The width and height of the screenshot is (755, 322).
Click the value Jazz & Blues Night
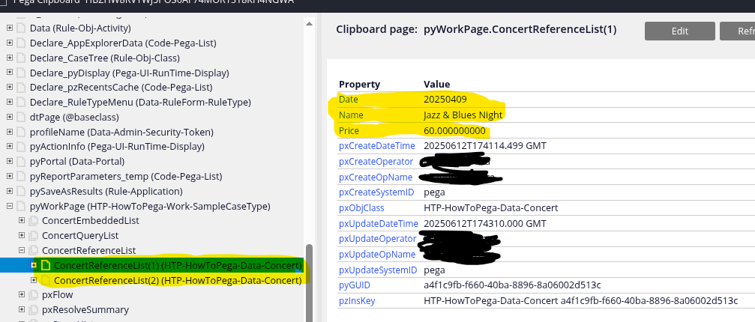coord(463,115)
